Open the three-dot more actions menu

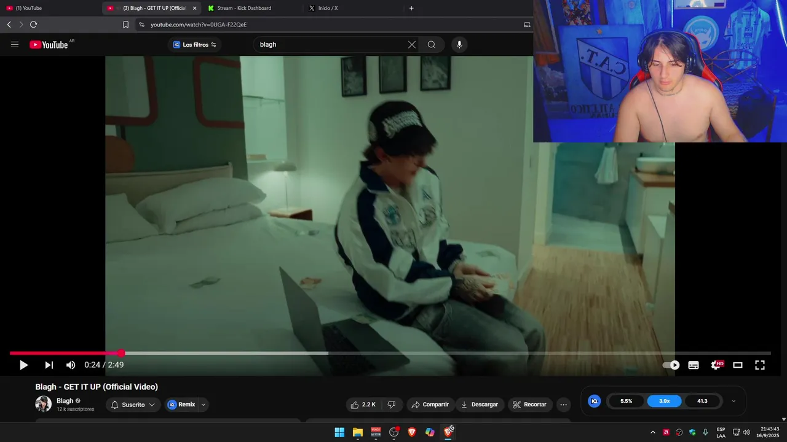point(563,405)
